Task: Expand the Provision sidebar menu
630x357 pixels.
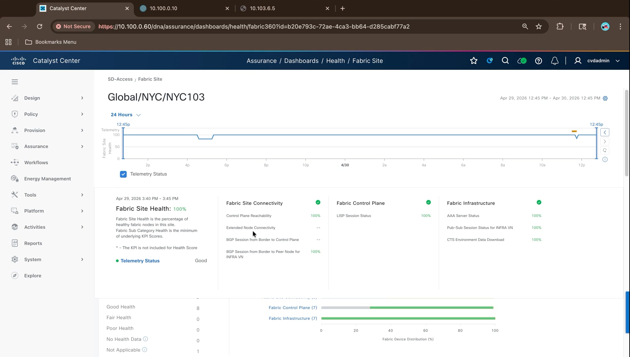Action: tap(47, 130)
